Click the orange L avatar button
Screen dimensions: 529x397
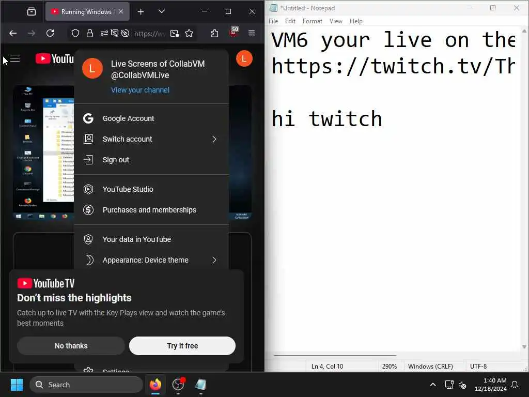(244, 59)
